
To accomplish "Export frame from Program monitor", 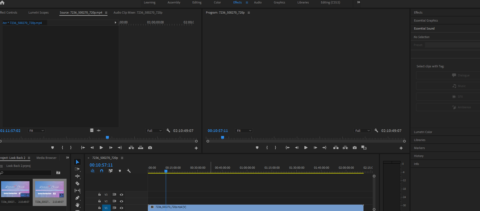I will click(x=355, y=148).
